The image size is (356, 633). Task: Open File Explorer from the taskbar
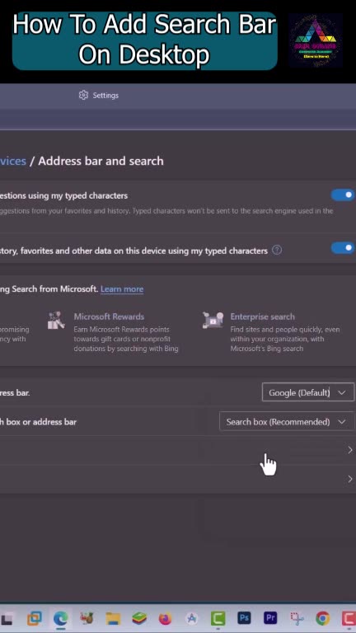[x=114, y=618]
